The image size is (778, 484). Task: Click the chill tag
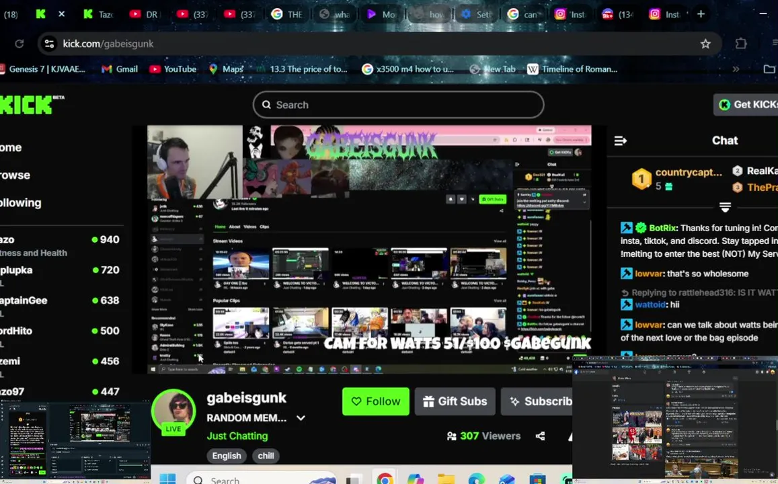266,456
